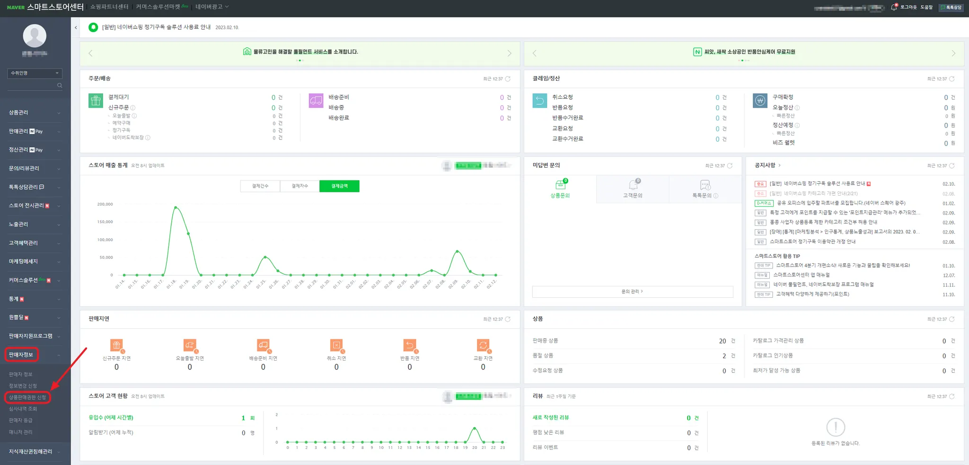The height and width of the screenshot is (465, 969).
Task: Click the notification bell icon
Action: point(893,7)
